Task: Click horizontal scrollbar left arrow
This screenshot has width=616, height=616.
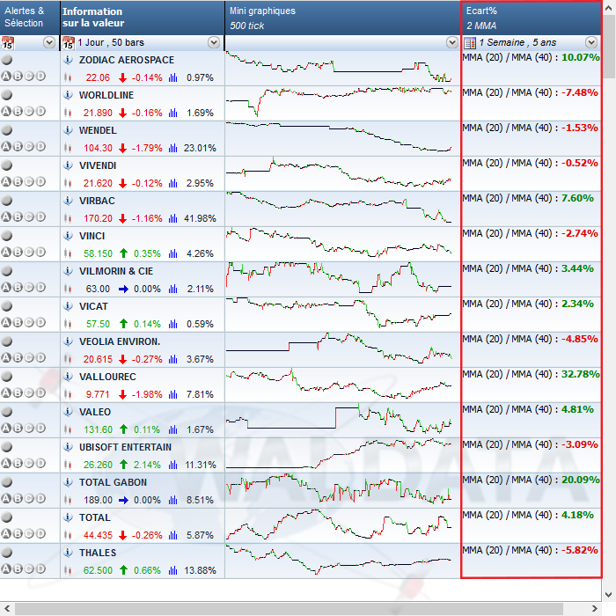Action: (7, 609)
